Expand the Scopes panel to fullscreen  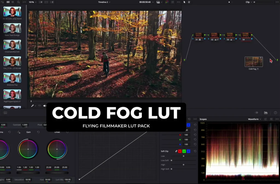tap(271, 119)
